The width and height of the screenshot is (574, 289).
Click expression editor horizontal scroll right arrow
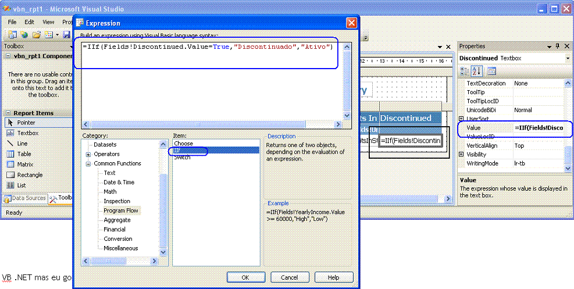(x=338, y=124)
